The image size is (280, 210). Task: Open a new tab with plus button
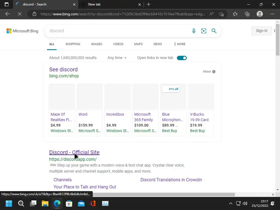tap(148, 4)
